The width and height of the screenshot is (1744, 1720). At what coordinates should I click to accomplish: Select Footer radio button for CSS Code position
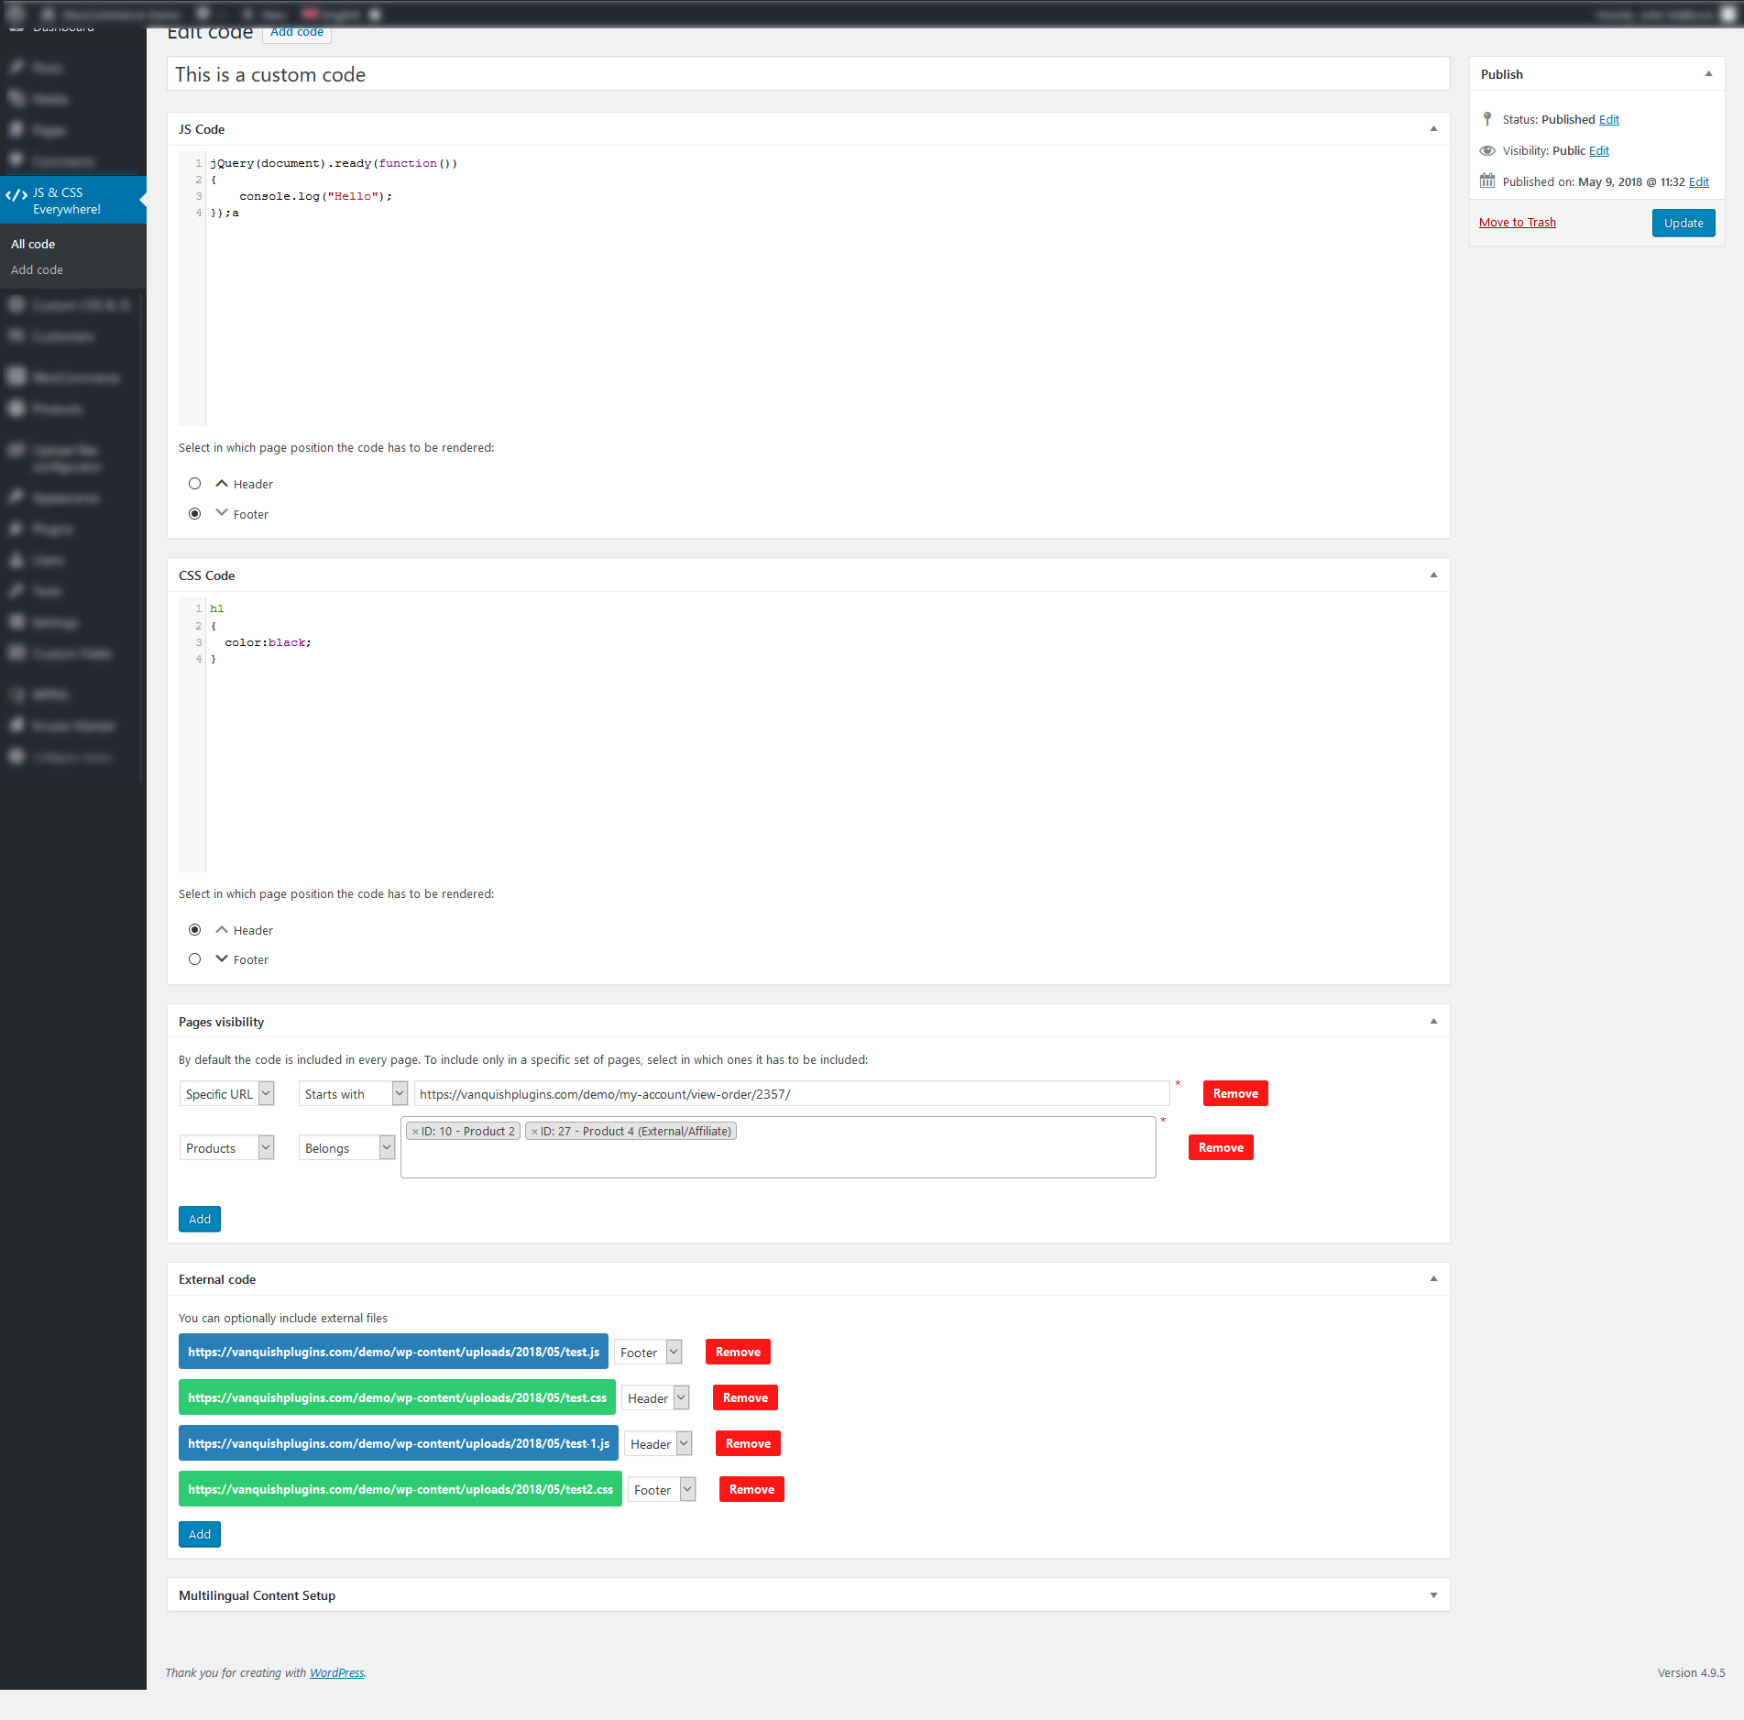(x=194, y=959)
